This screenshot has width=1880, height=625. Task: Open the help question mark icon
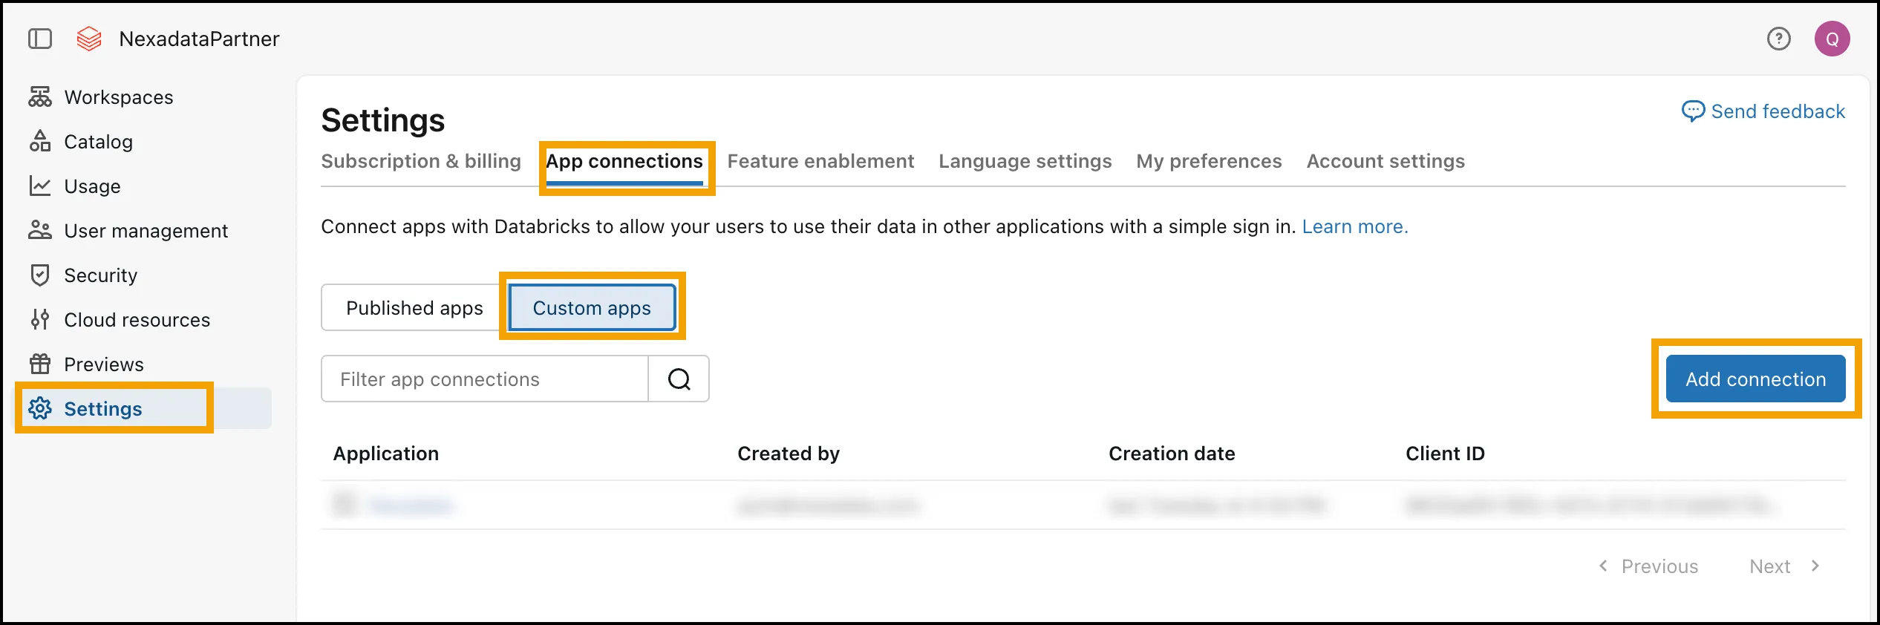pos(1778,39)
